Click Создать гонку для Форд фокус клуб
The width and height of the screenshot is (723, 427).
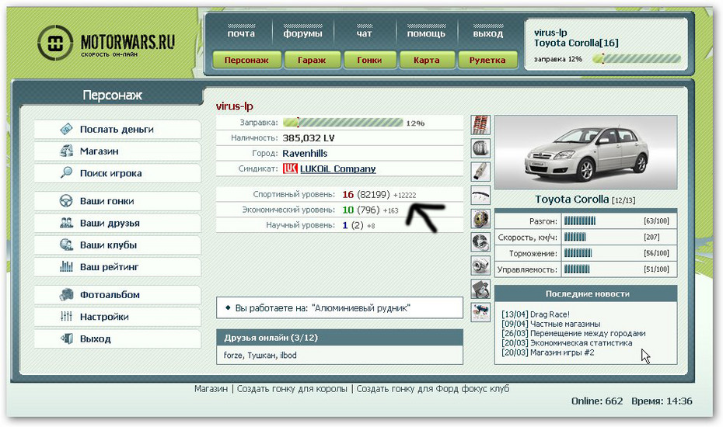click(x=432, y=389)
